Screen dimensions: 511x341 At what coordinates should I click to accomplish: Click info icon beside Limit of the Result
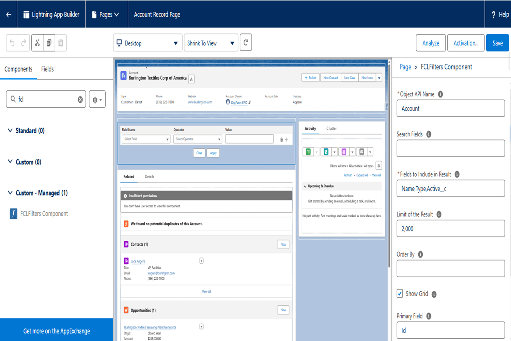point(439,214)
